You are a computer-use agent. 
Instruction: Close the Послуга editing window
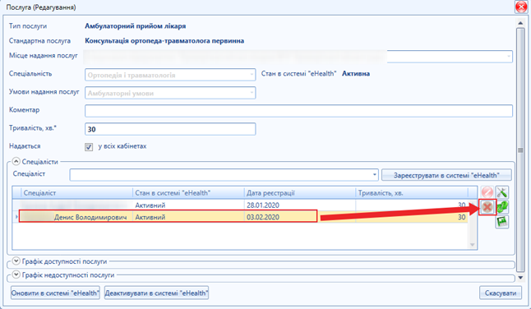(521, 7)
